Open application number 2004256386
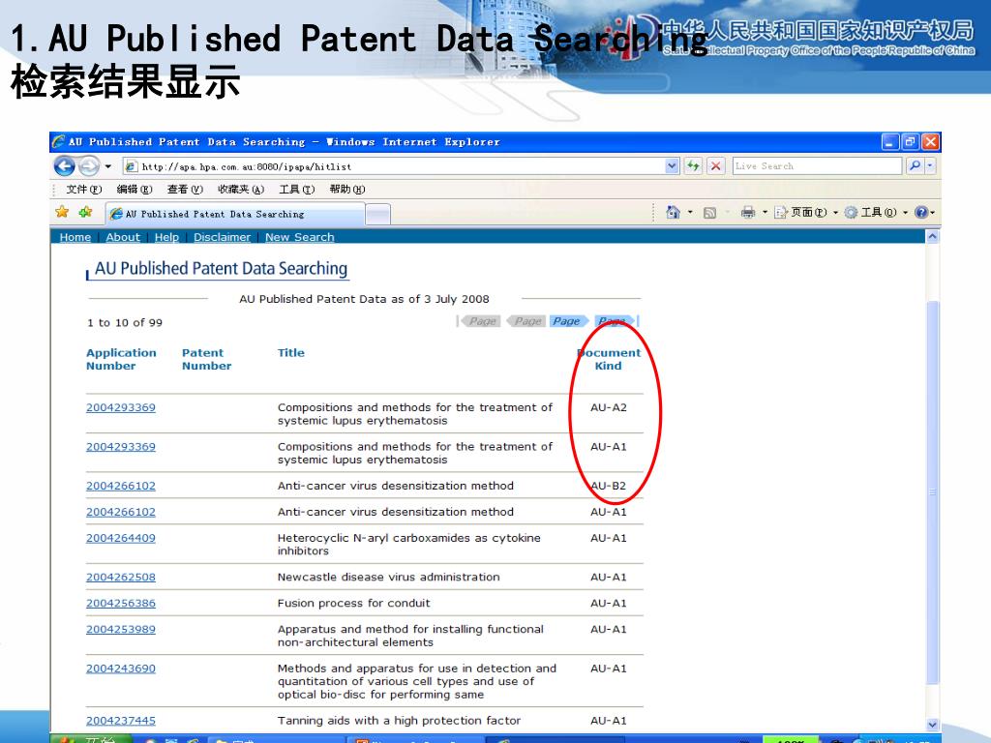The width and height of the screenshot is (991, 743). (x=121, y=603)
